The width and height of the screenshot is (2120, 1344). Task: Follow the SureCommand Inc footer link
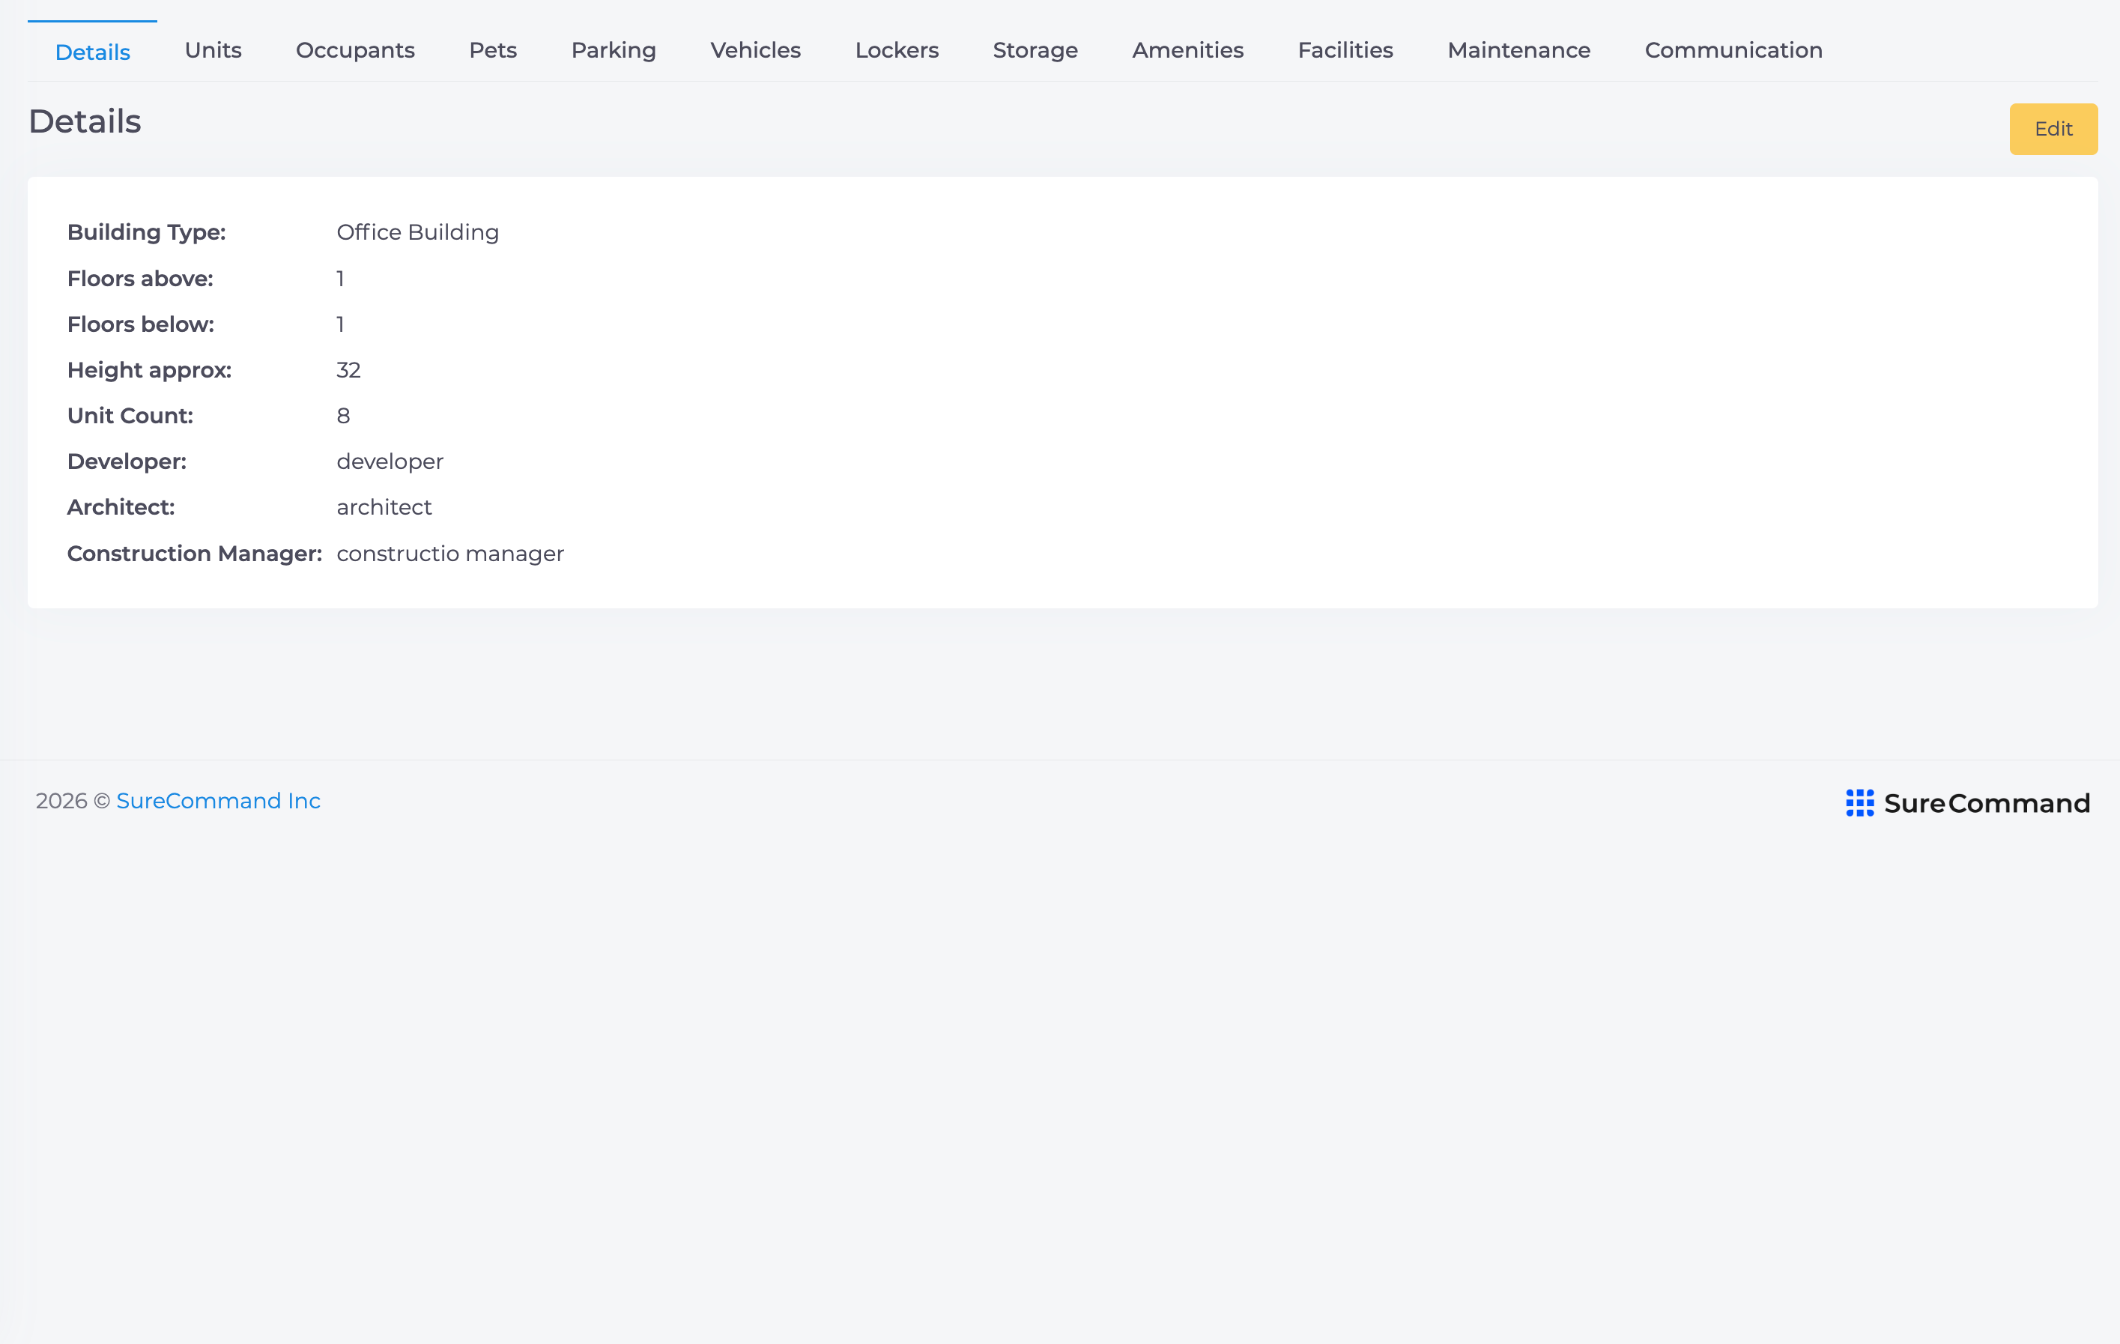pyautogui.click(x=218, y=801)
